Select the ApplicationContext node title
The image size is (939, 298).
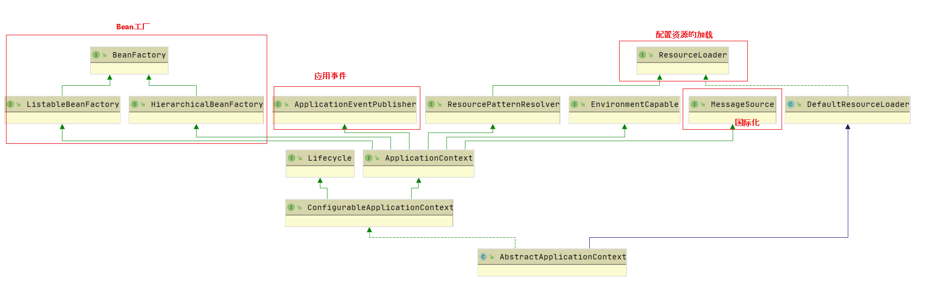tap(428, 158)
